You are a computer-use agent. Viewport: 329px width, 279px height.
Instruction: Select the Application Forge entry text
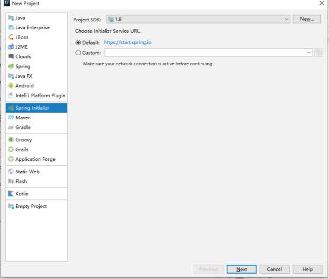click(36, 159)
